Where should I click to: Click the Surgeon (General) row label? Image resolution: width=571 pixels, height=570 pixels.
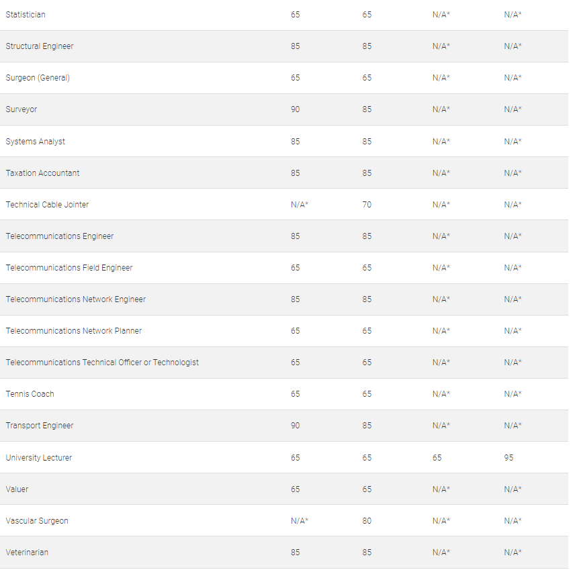pos(38,78)
